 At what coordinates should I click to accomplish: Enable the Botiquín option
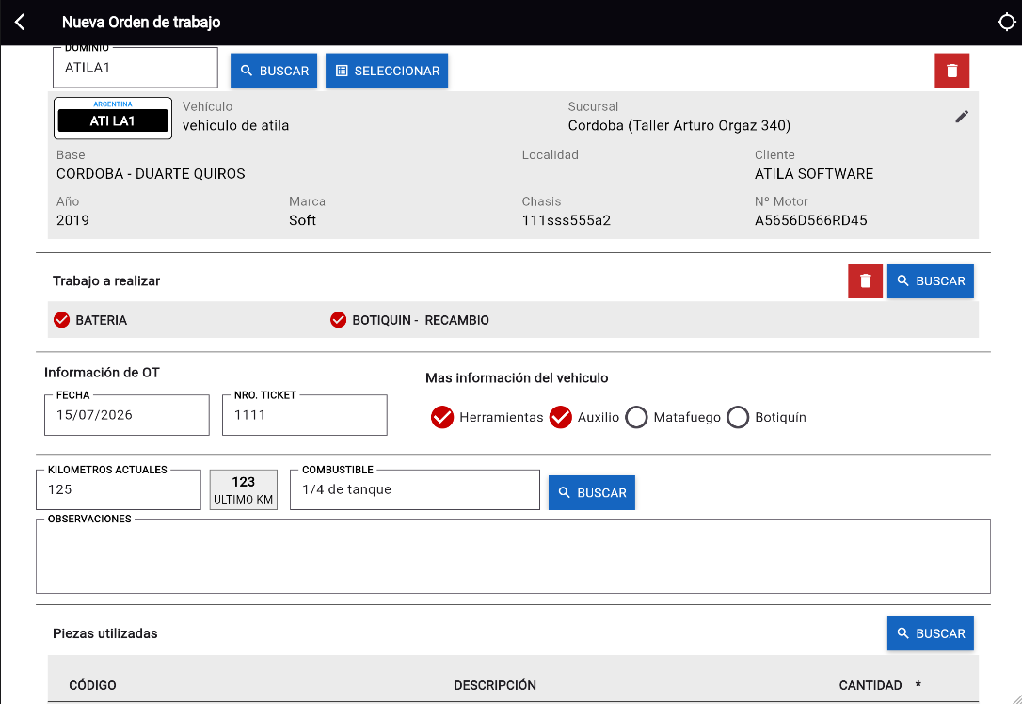pos(738,417)
